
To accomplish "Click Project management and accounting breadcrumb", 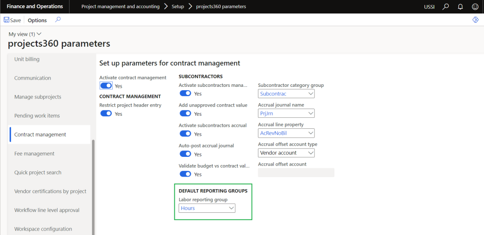I will tap(121, 7).
